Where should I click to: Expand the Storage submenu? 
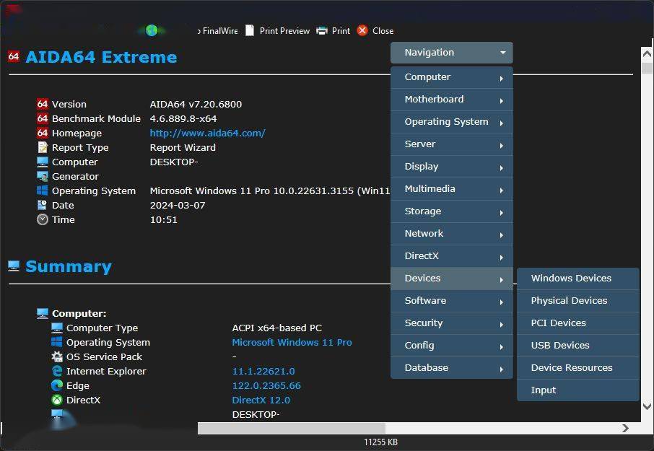point(451,211)
